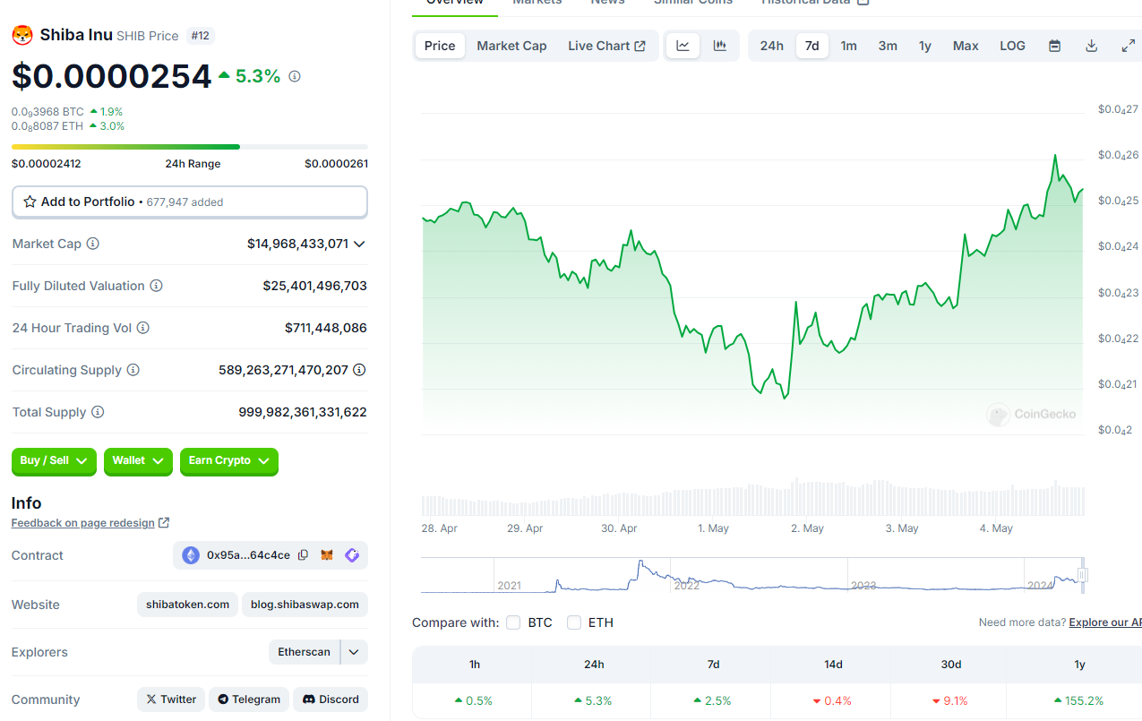Toggle the LOG scale option
1142x721 pixels.
coord(1012,46)
